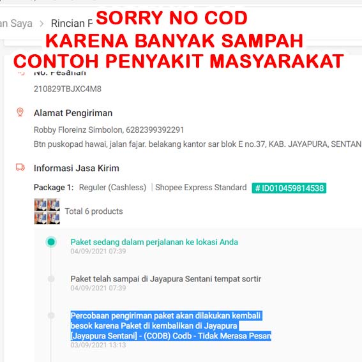362x362 pixels.
Task: Click the 'Alamat Pengiriman' section heading
Action: (73, 113)
